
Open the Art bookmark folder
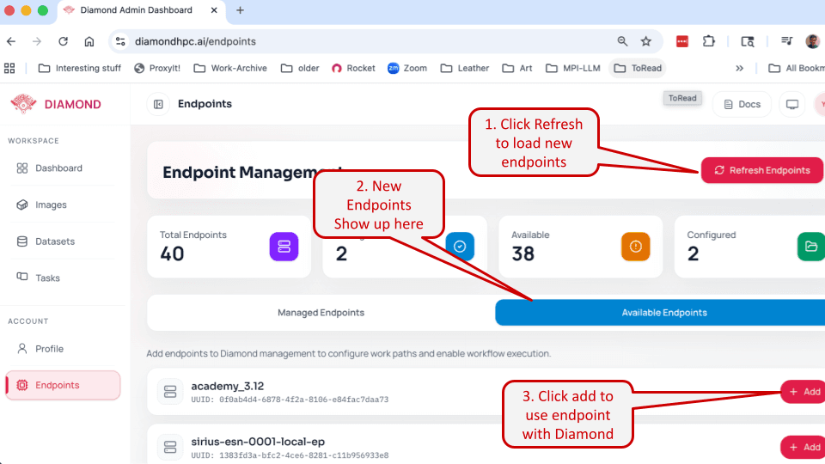click(x=517, y=68)
